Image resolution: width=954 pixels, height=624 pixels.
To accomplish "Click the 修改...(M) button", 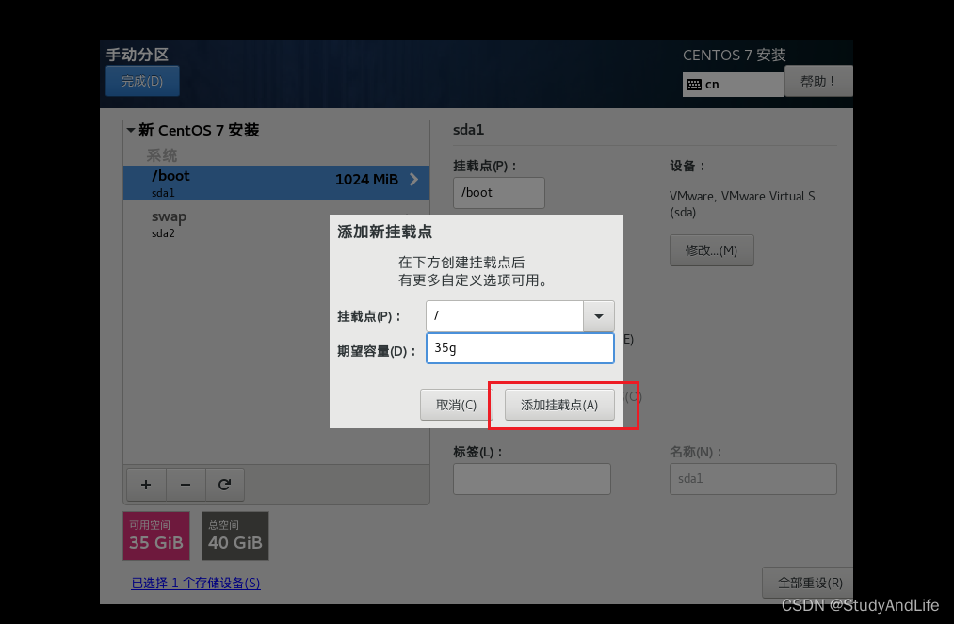I will (711, 249).
